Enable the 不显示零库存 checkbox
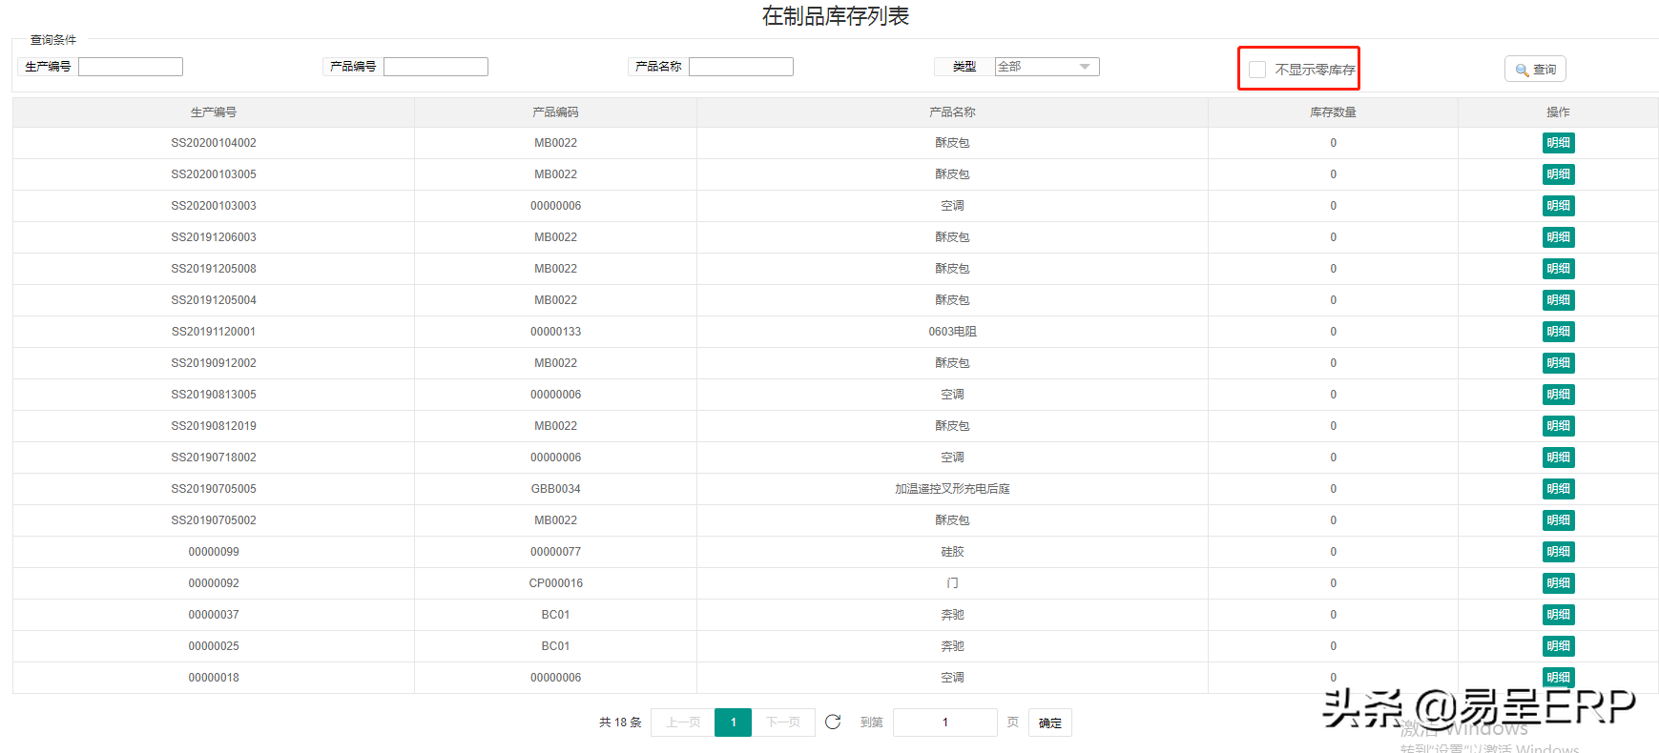This screenshot has width=1659, height=753. pyautogui.click(x=1257, y=70)
